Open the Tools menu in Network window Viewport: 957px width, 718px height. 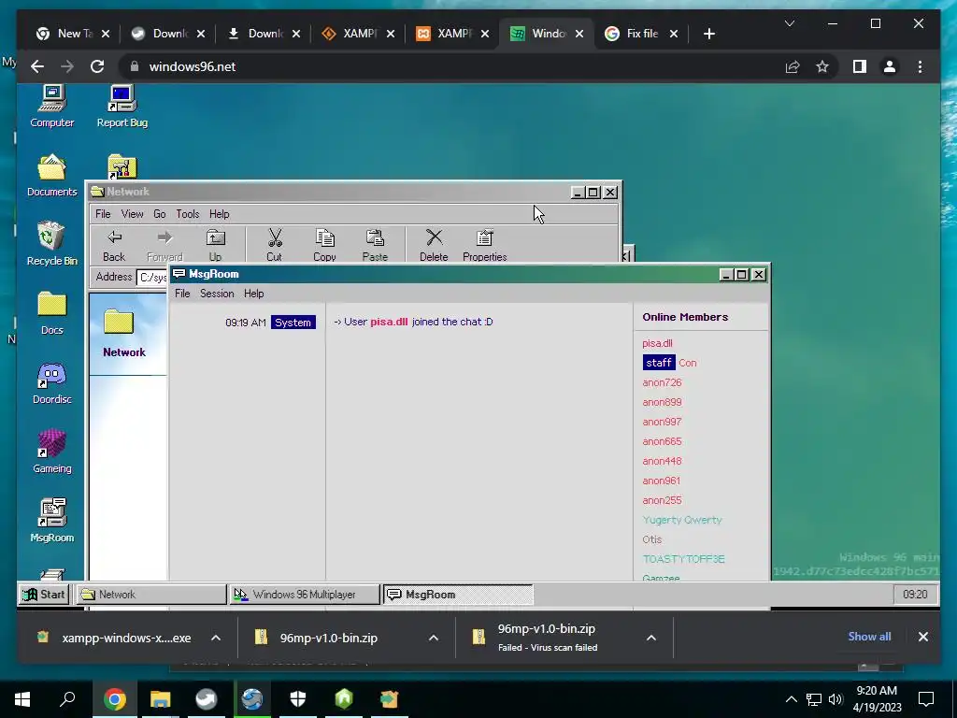[187, 214]
